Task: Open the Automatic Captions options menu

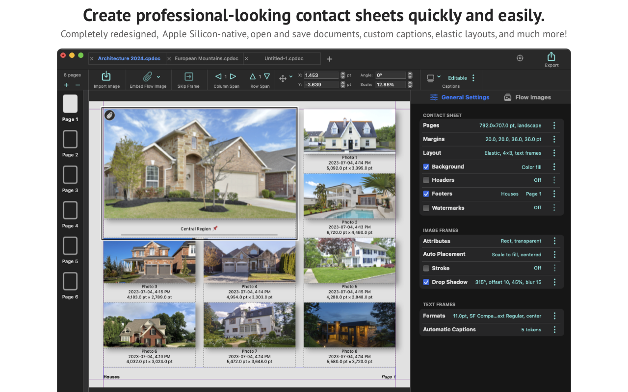Action: (554, 329)
